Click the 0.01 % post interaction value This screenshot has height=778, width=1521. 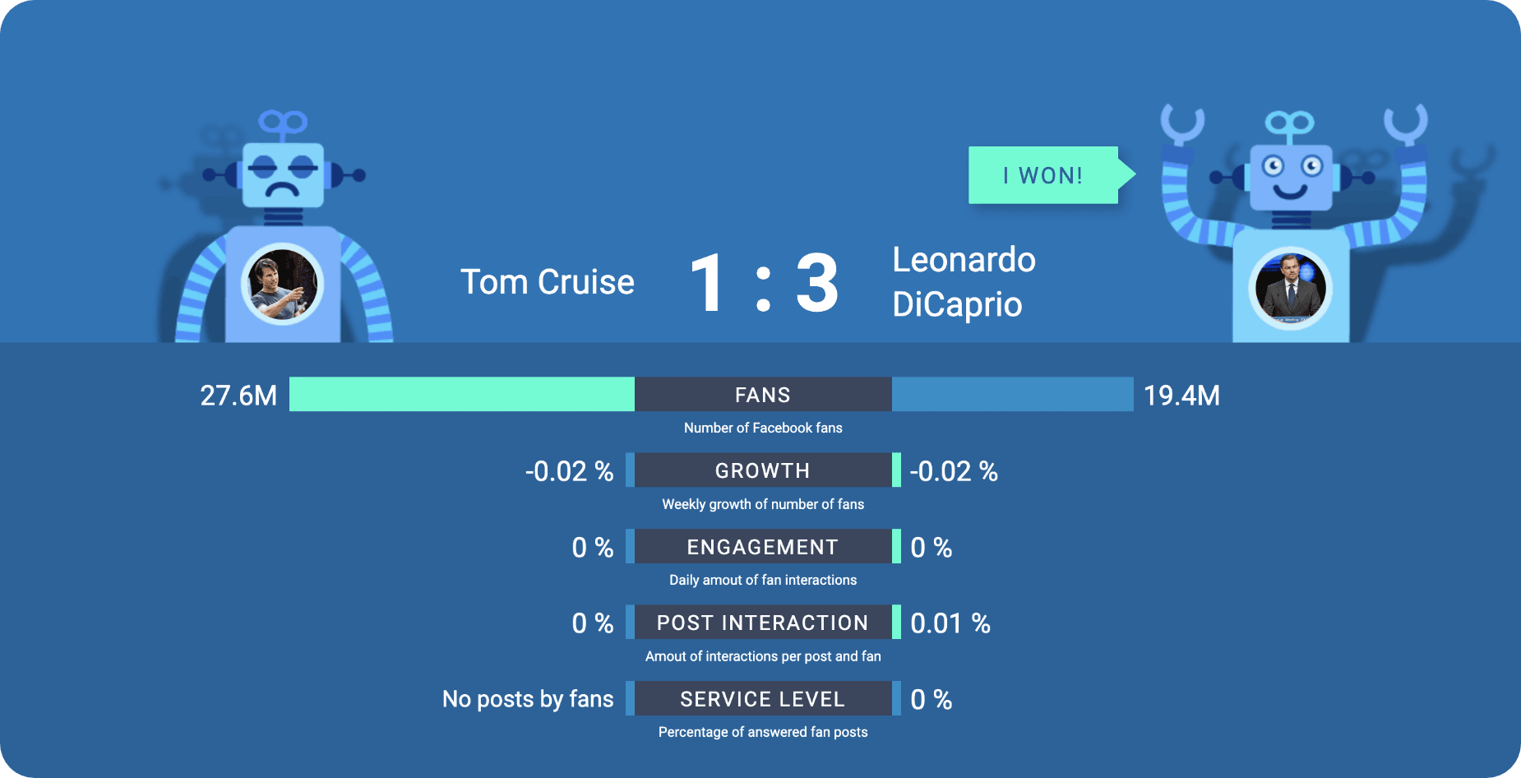click(950, 623)
